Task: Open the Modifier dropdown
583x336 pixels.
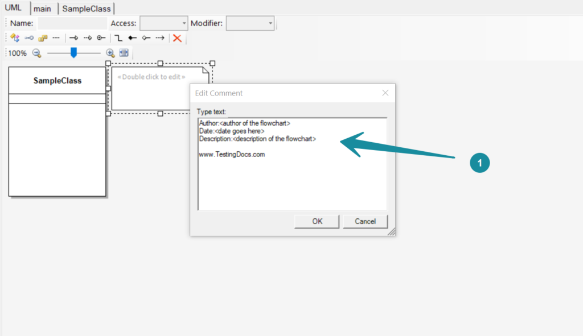Action: 269,23
